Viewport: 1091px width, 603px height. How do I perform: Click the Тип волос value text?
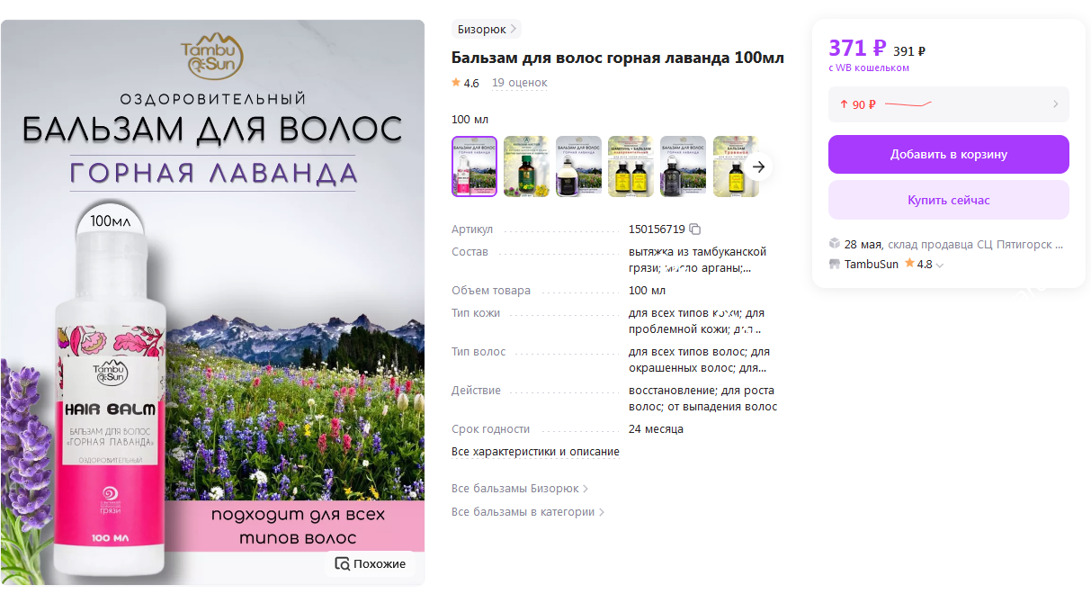tap(699, 360)
